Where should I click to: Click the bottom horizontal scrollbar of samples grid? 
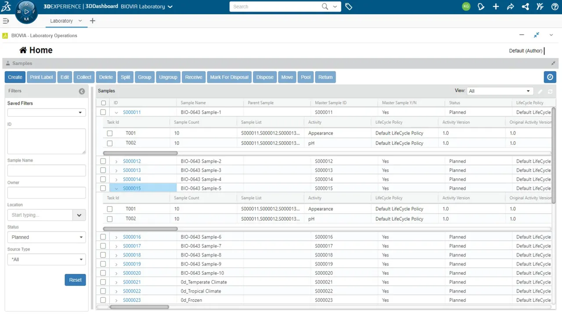[139, 307]
